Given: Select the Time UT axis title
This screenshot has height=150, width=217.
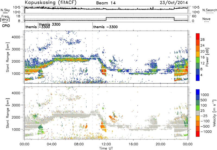Looking at the screenshot, I should (106, 148).
